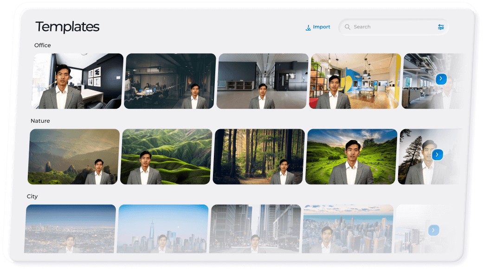Open the filter sliders icon in search bar
This screenshot has width=483, height=269.
point(441,27)
